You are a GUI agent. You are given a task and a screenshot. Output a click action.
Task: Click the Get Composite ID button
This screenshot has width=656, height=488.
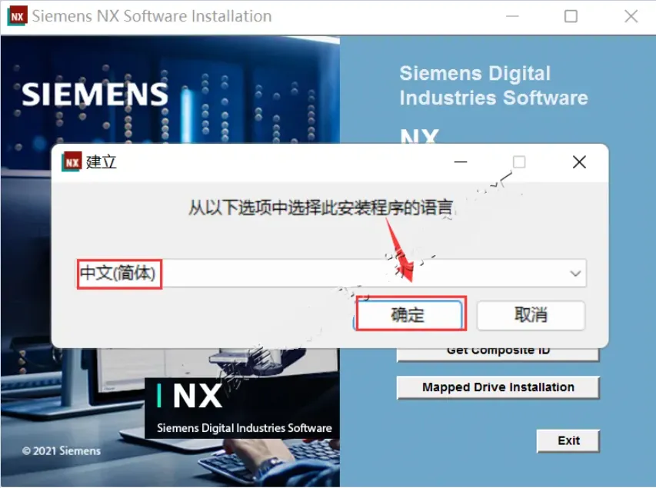[x=498, y=354]
